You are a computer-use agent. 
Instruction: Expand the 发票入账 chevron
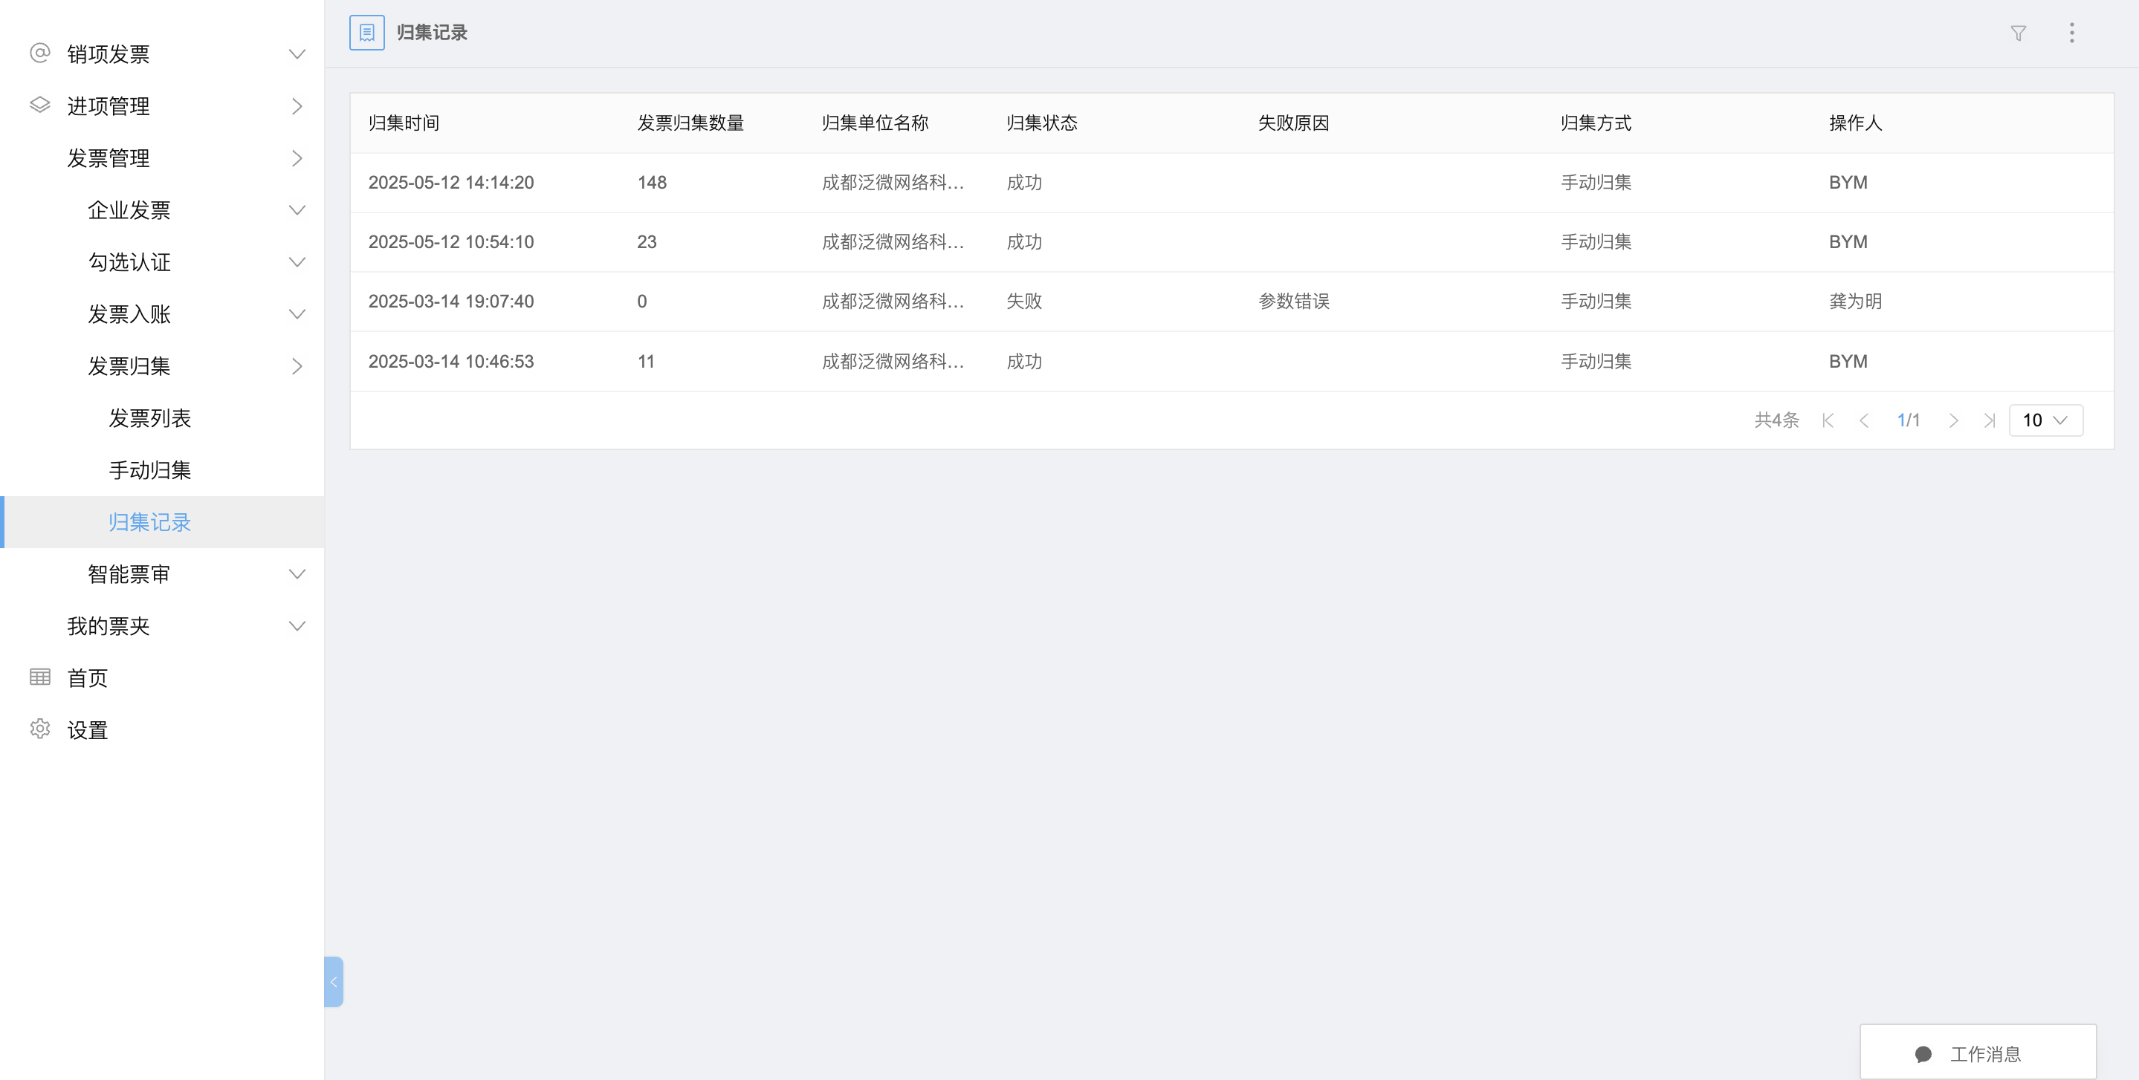pyautogui.click(x=297, y=313)
